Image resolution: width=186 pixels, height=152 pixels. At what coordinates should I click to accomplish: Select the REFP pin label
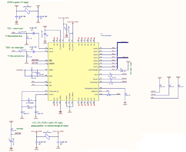pyautogui.click(x=51, y=76)
